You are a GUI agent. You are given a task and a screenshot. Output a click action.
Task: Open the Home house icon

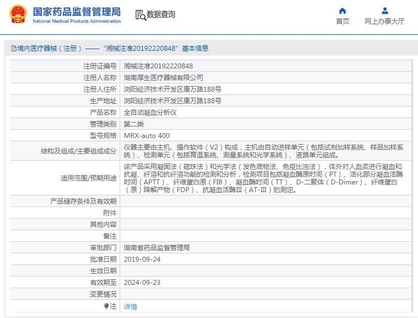click(x=342, y=10)
